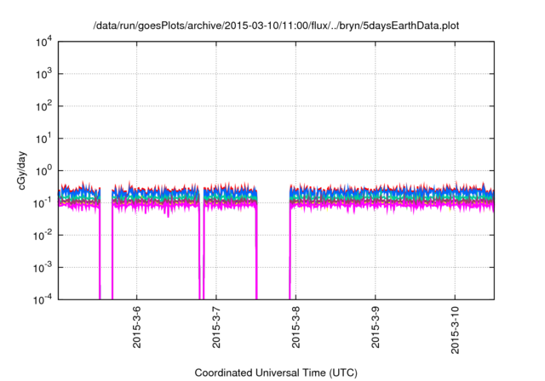Click the 2015-3-10 date tick label
This screenshot has height=381, width=545.
coord(455,330)
